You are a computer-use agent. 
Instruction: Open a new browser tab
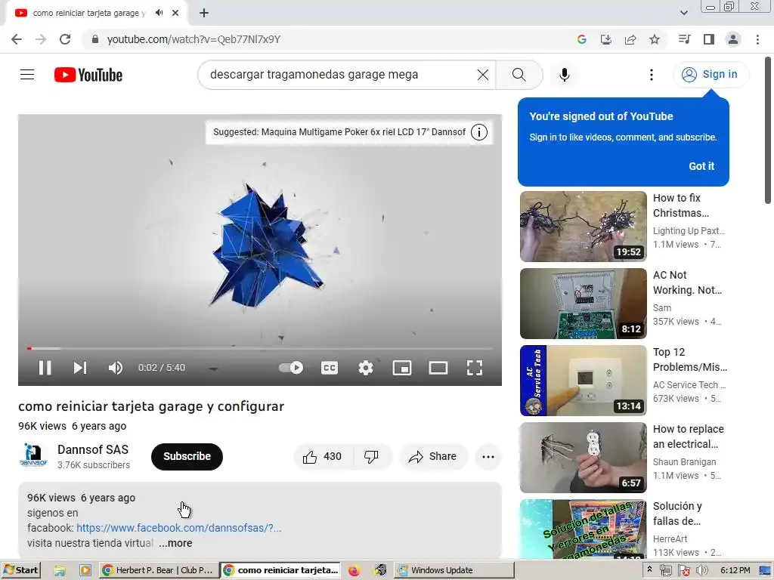point(204,13)
